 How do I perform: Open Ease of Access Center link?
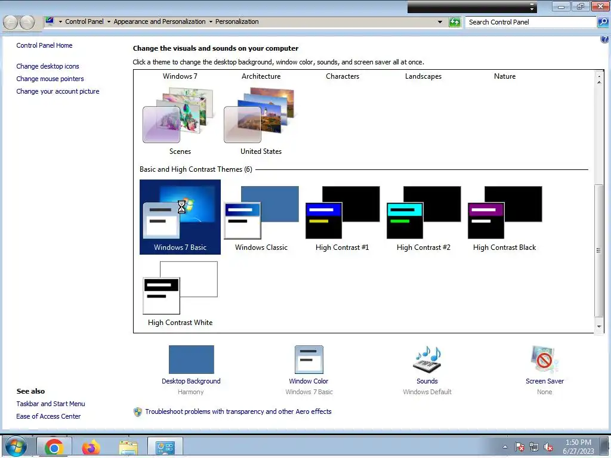(48, 416)
